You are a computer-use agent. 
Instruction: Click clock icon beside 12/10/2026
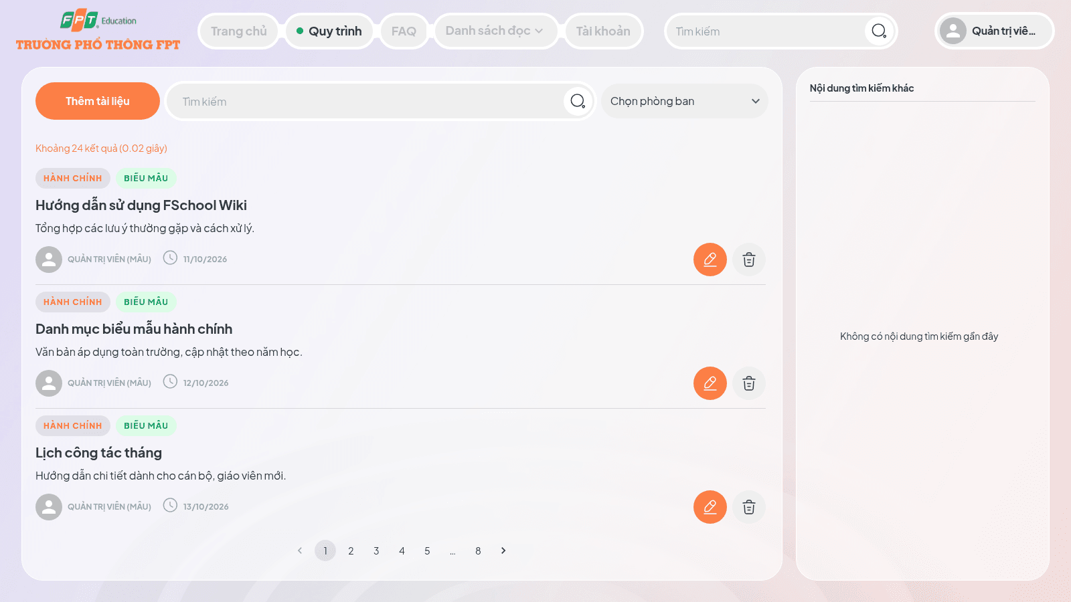pyautogui.click(x=171, y=382)
